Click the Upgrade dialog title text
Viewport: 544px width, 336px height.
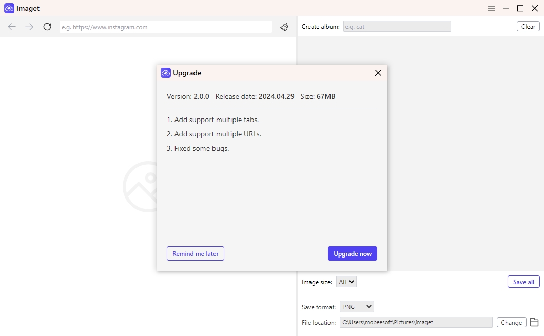coord(187,73)
